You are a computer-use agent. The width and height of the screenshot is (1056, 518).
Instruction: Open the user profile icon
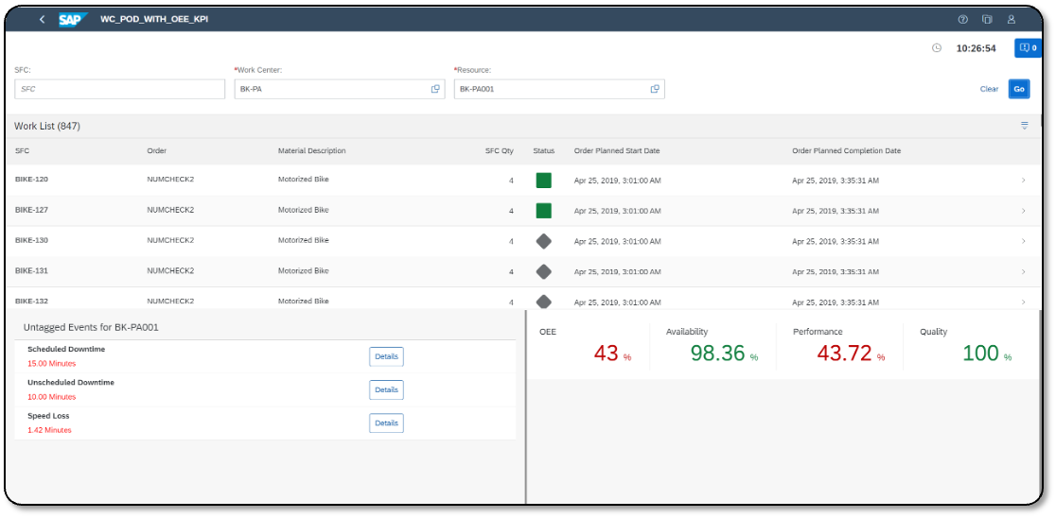[x=1012, y=19]
